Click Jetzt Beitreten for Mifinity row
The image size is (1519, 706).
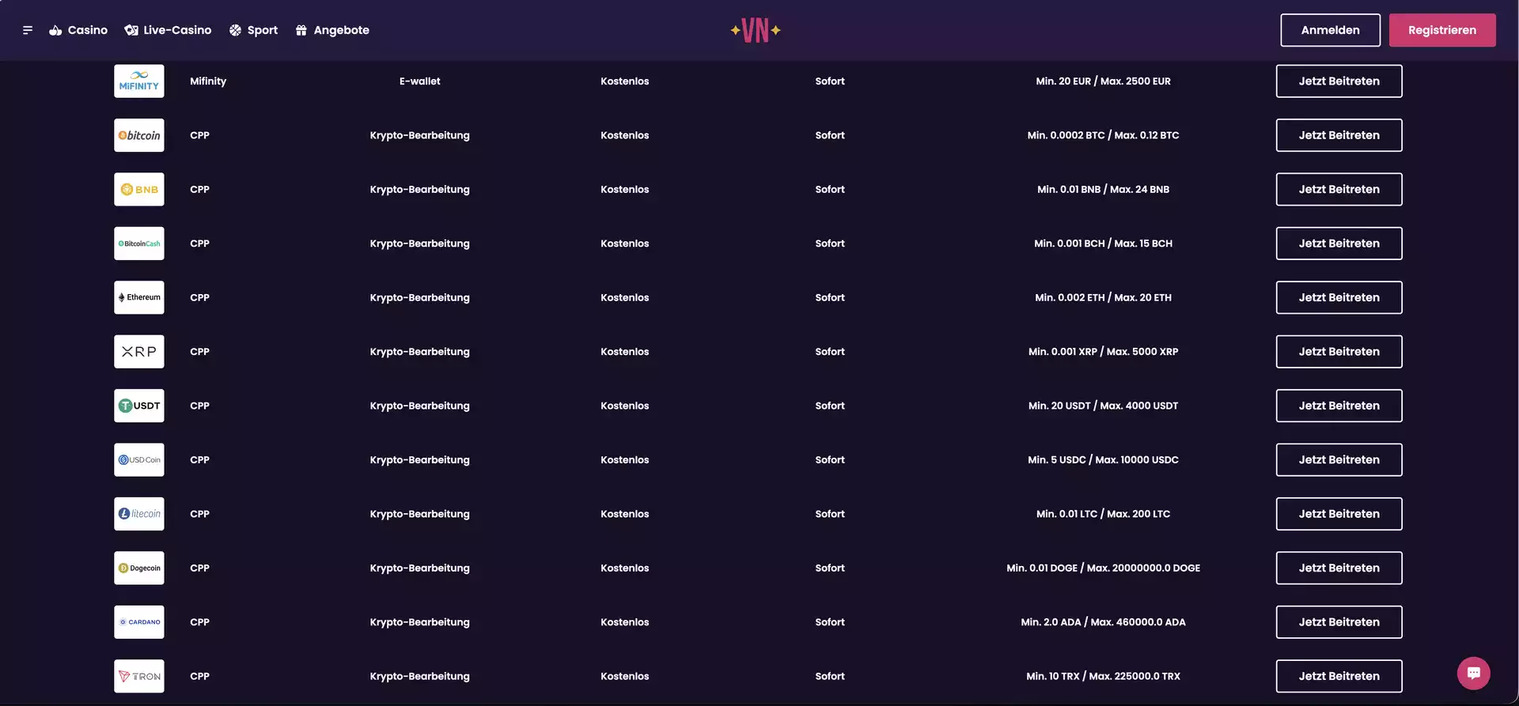[1339, 81]
